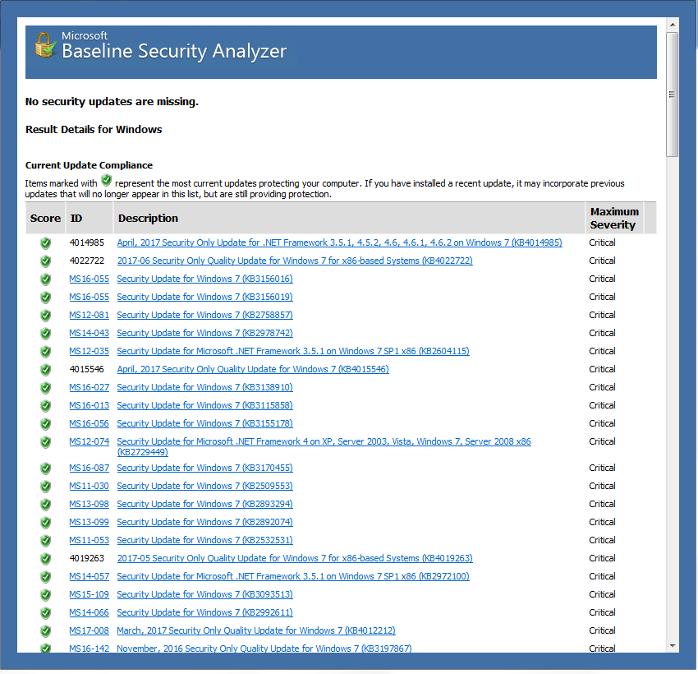The width and height of the screenshot is (698, 674).
Task: Click the padlock icon in the Baseline Security Analyzer header
Action: pyautogui.click(x=44, y=46)
